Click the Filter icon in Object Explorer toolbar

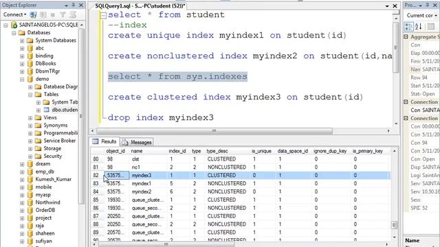point(63,14)
